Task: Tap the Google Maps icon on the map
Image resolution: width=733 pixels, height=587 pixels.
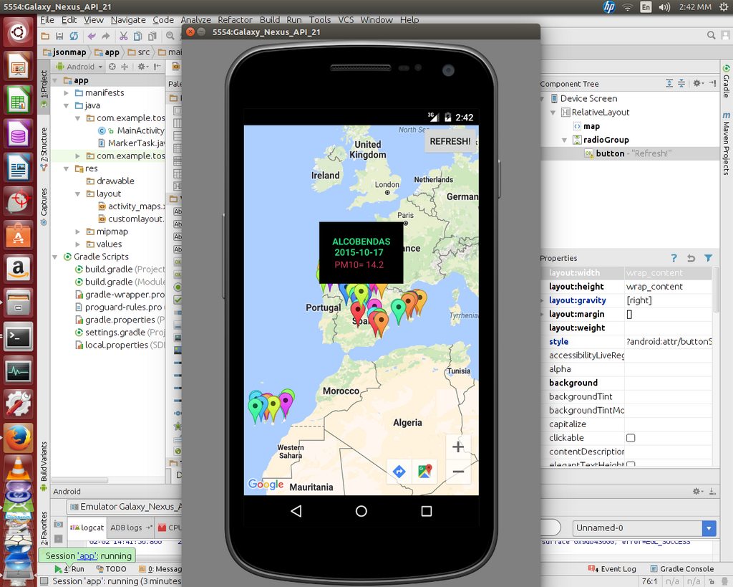Action: 425,471
